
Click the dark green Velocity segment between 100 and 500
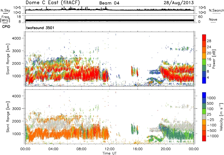[204, 106]
